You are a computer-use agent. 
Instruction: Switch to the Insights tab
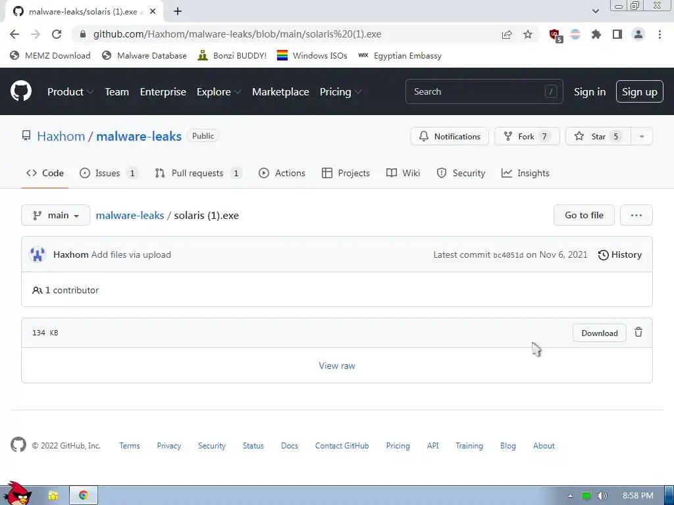pos(525,173)
